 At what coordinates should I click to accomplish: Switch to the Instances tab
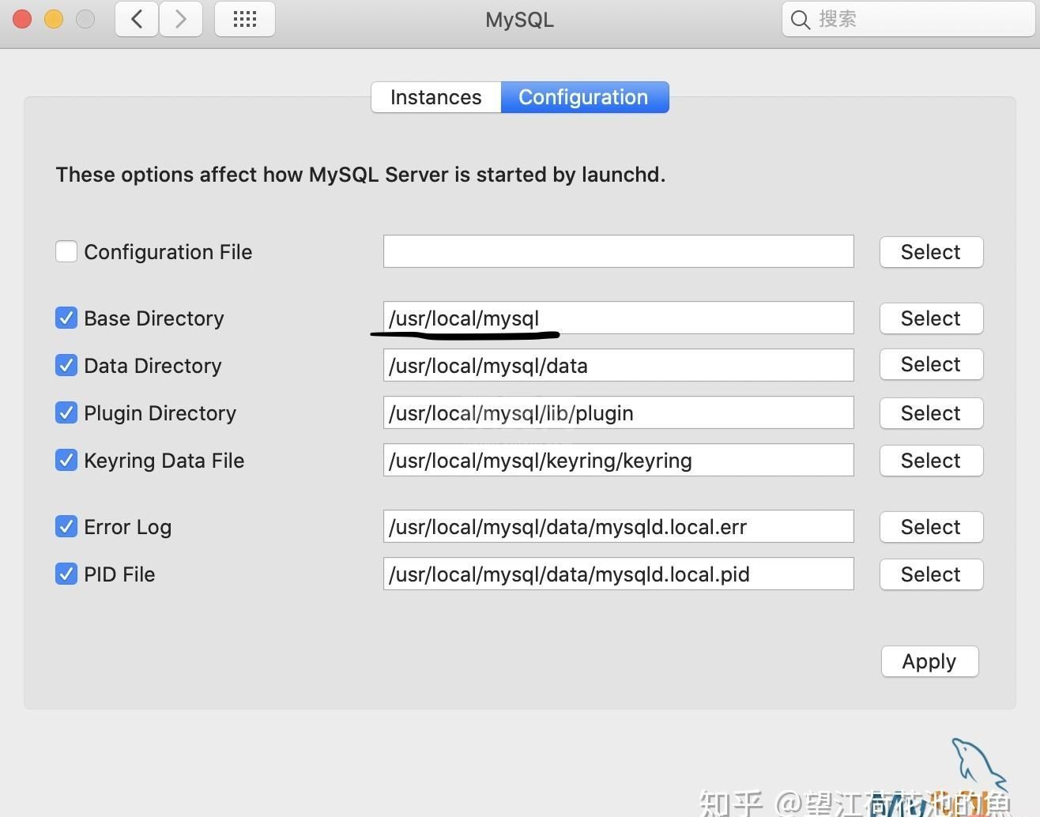pyautogui.click(x=436, y=97)
